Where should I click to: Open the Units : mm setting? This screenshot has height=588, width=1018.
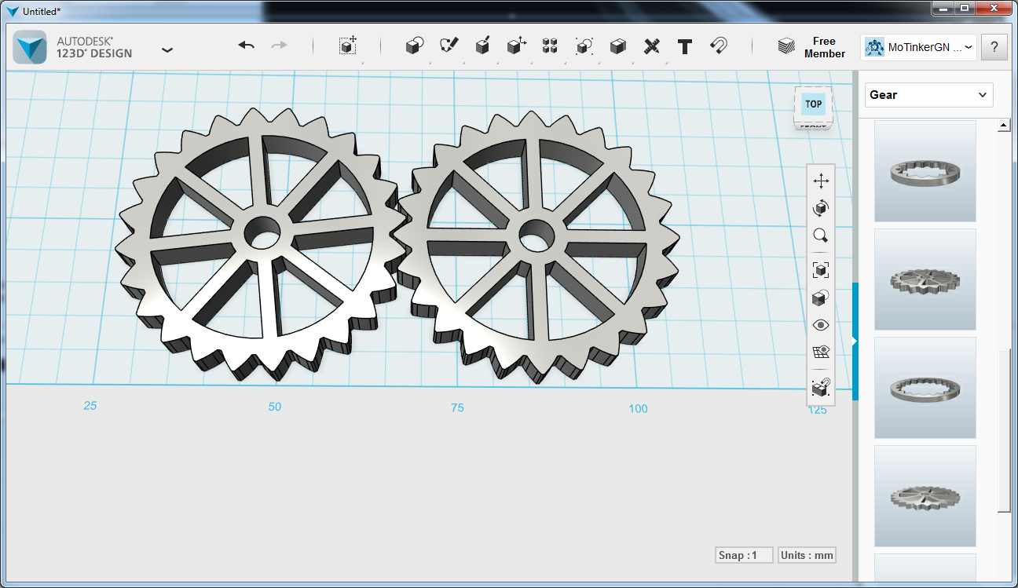807,555
